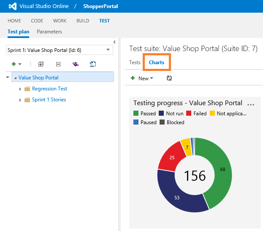
Task: Click the Not run legend label
Action: click(175, 114)
